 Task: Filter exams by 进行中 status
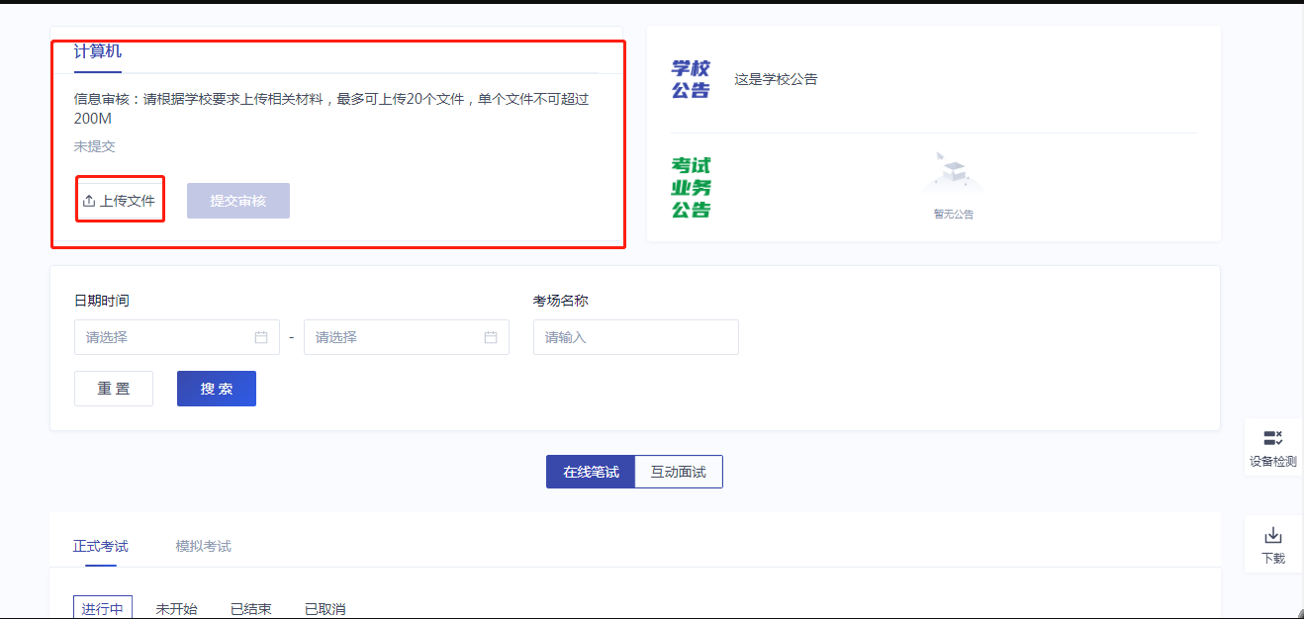(103, 608)
